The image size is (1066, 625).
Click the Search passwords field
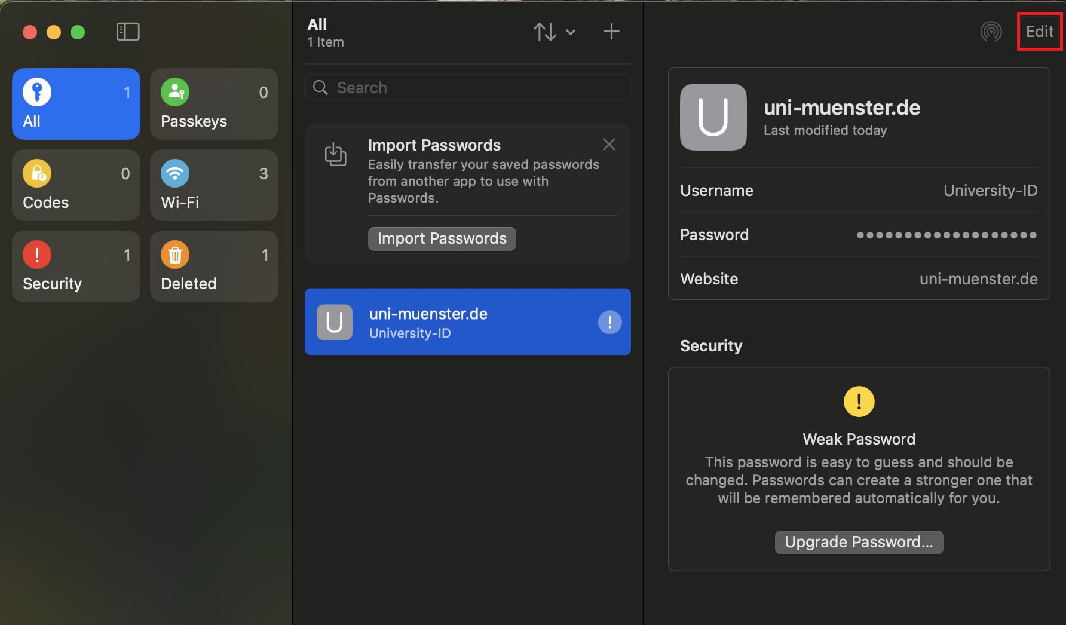(x=468, y=88)
